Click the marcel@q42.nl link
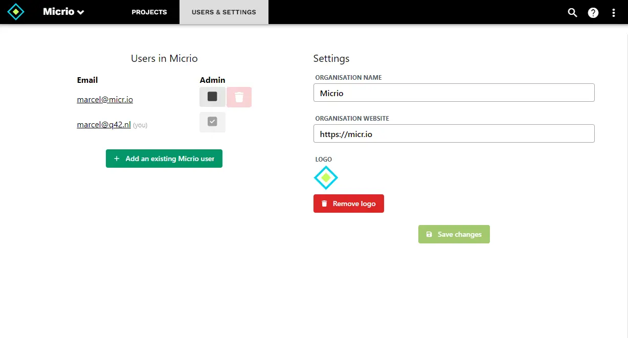The height and width of the screenshot is (338, 628). [x=104, y=124]
